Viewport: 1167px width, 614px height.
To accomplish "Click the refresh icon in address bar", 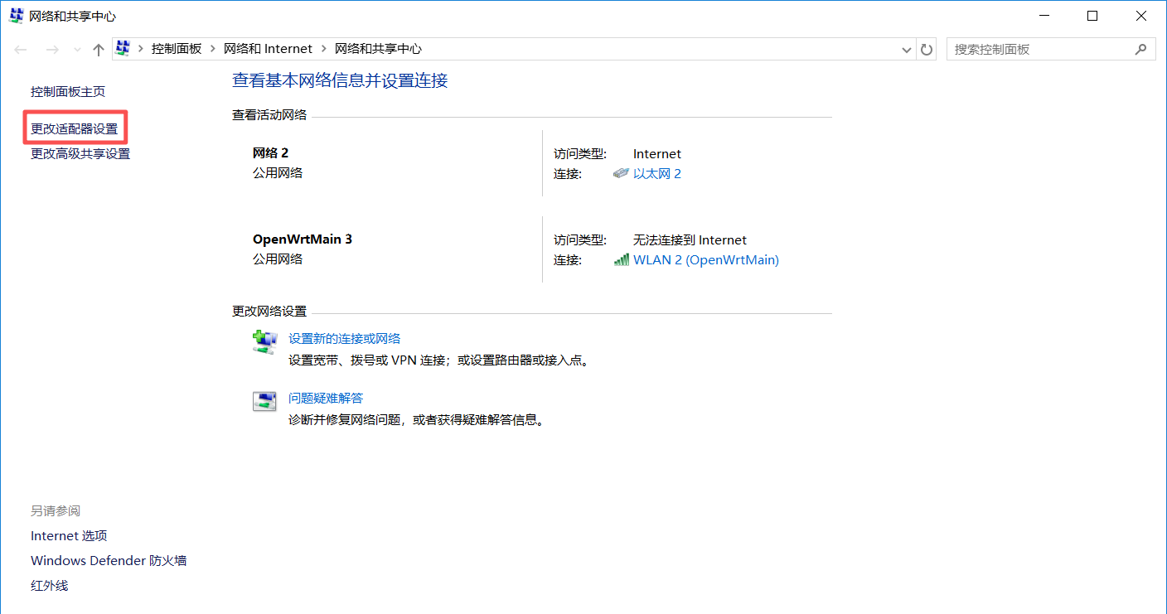I will pos(926,49).
